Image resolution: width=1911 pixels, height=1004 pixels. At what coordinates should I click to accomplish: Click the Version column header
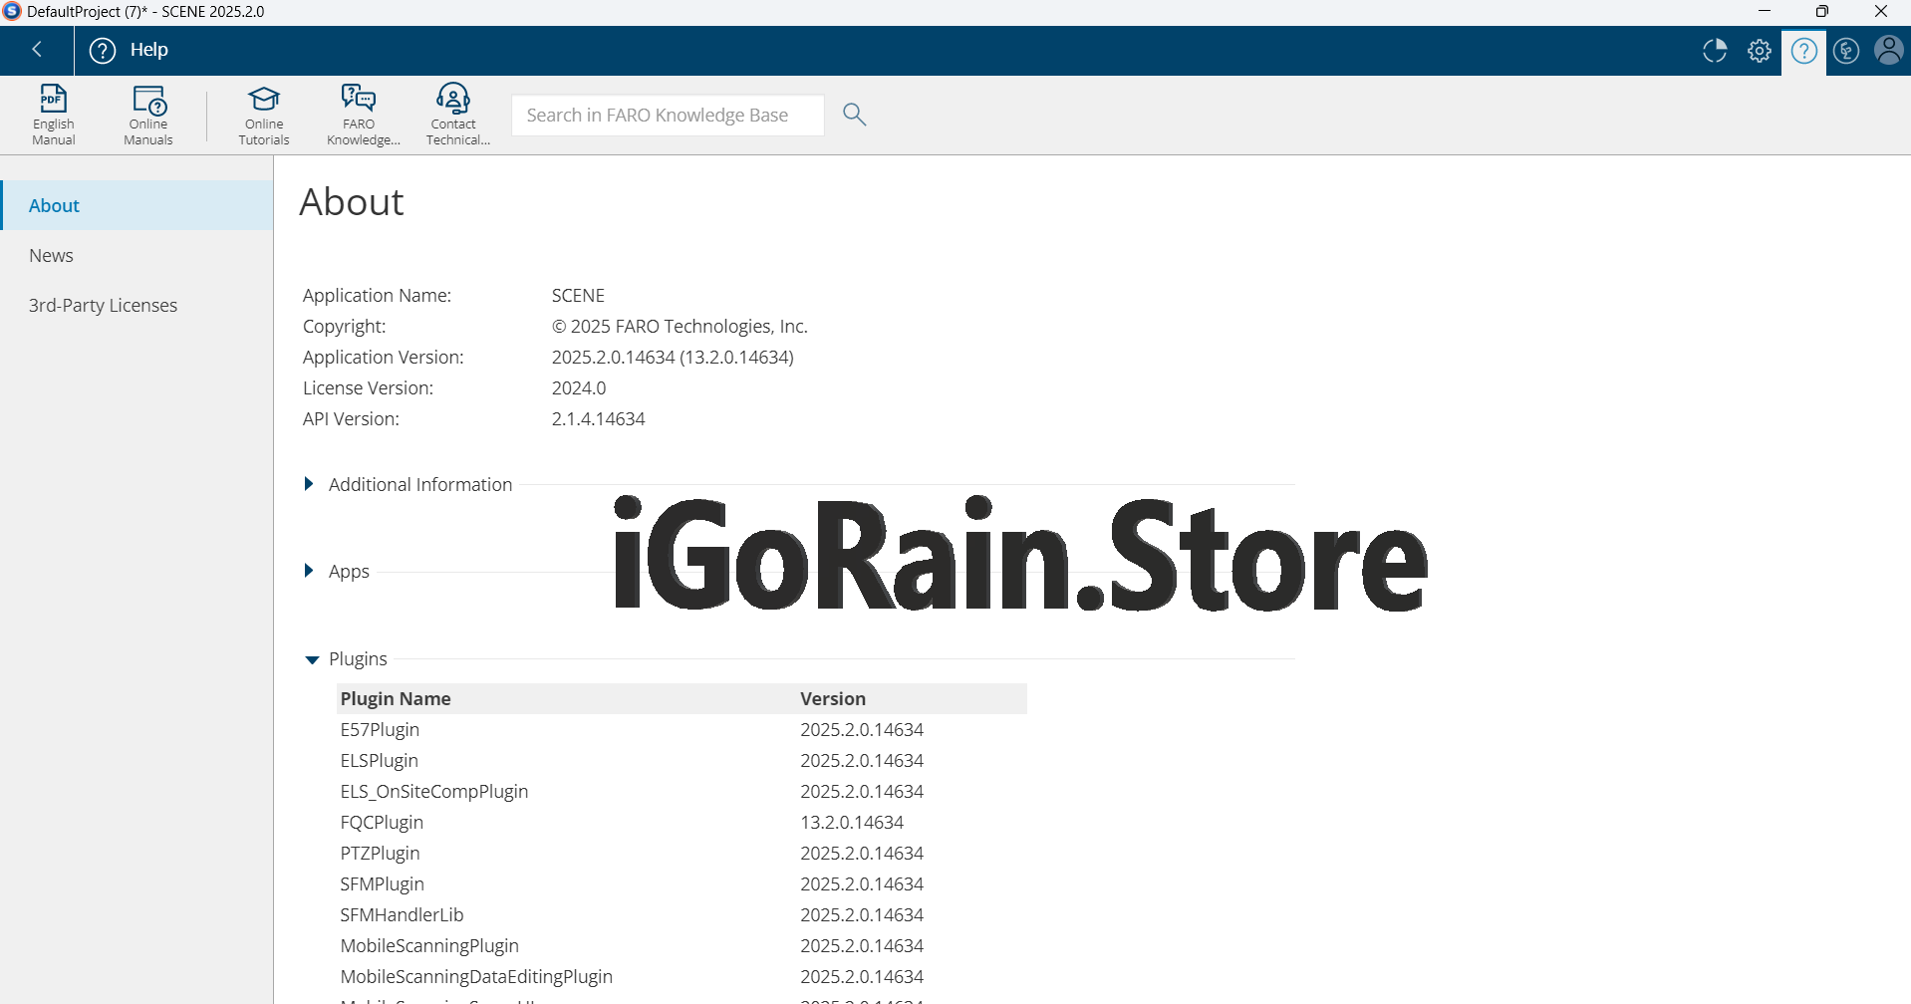833,699
